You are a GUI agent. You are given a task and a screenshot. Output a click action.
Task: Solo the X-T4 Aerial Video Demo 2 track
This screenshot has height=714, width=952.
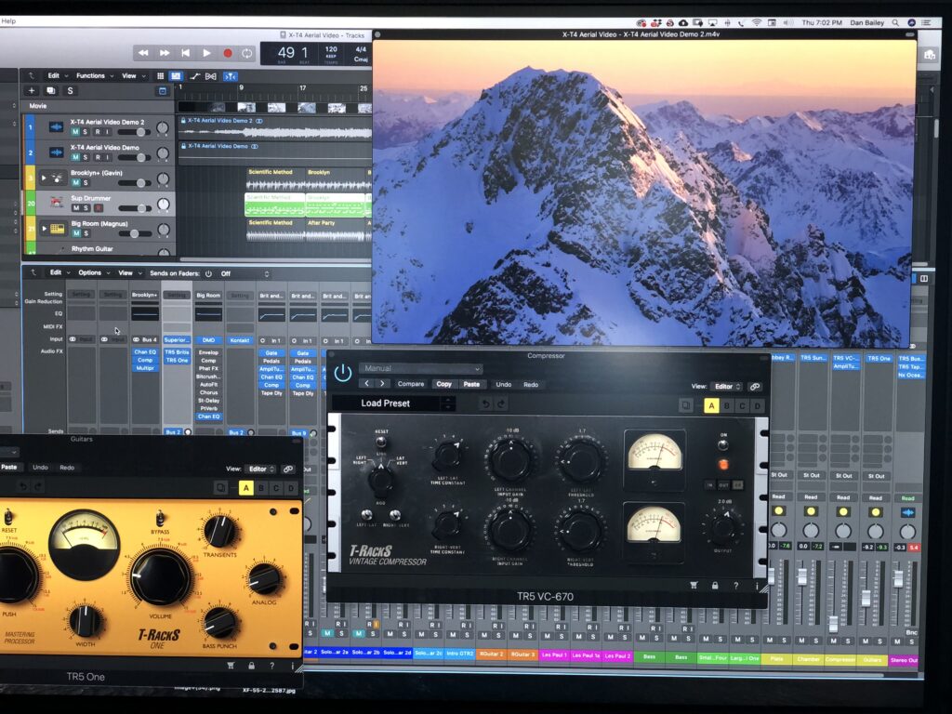point(86,132)
